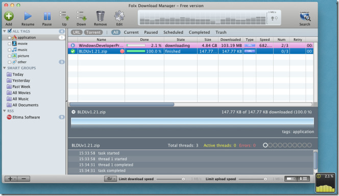
Task: Open Torrent Search in the toolbar
Action: click(x=305, y=16)
